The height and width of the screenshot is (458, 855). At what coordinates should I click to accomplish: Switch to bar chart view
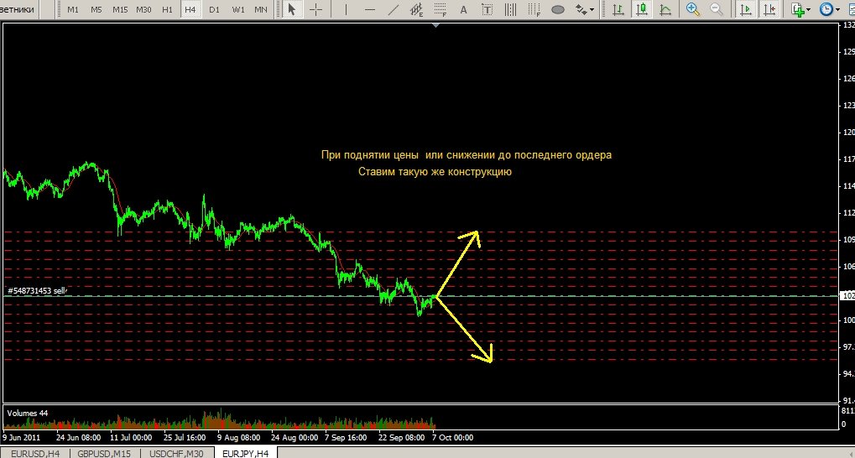[x=618, y=9]
